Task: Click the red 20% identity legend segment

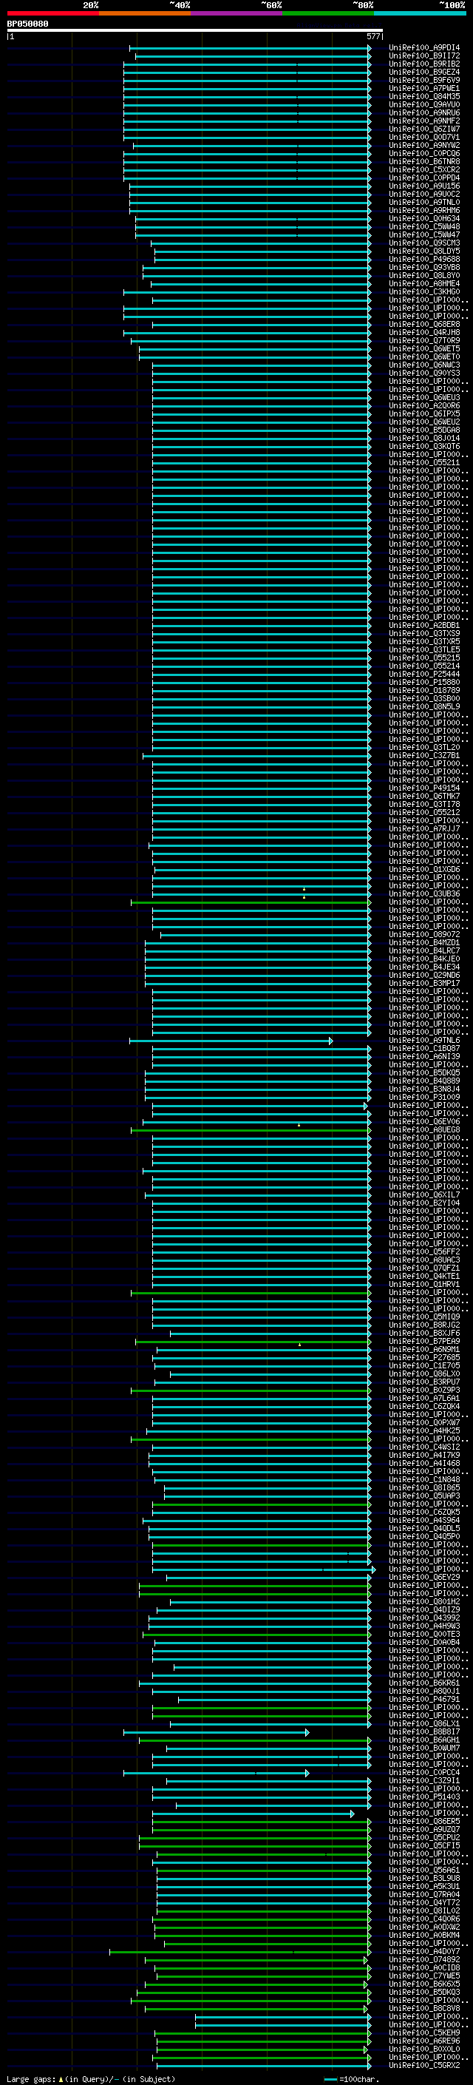Action: [x=53, y=13]
